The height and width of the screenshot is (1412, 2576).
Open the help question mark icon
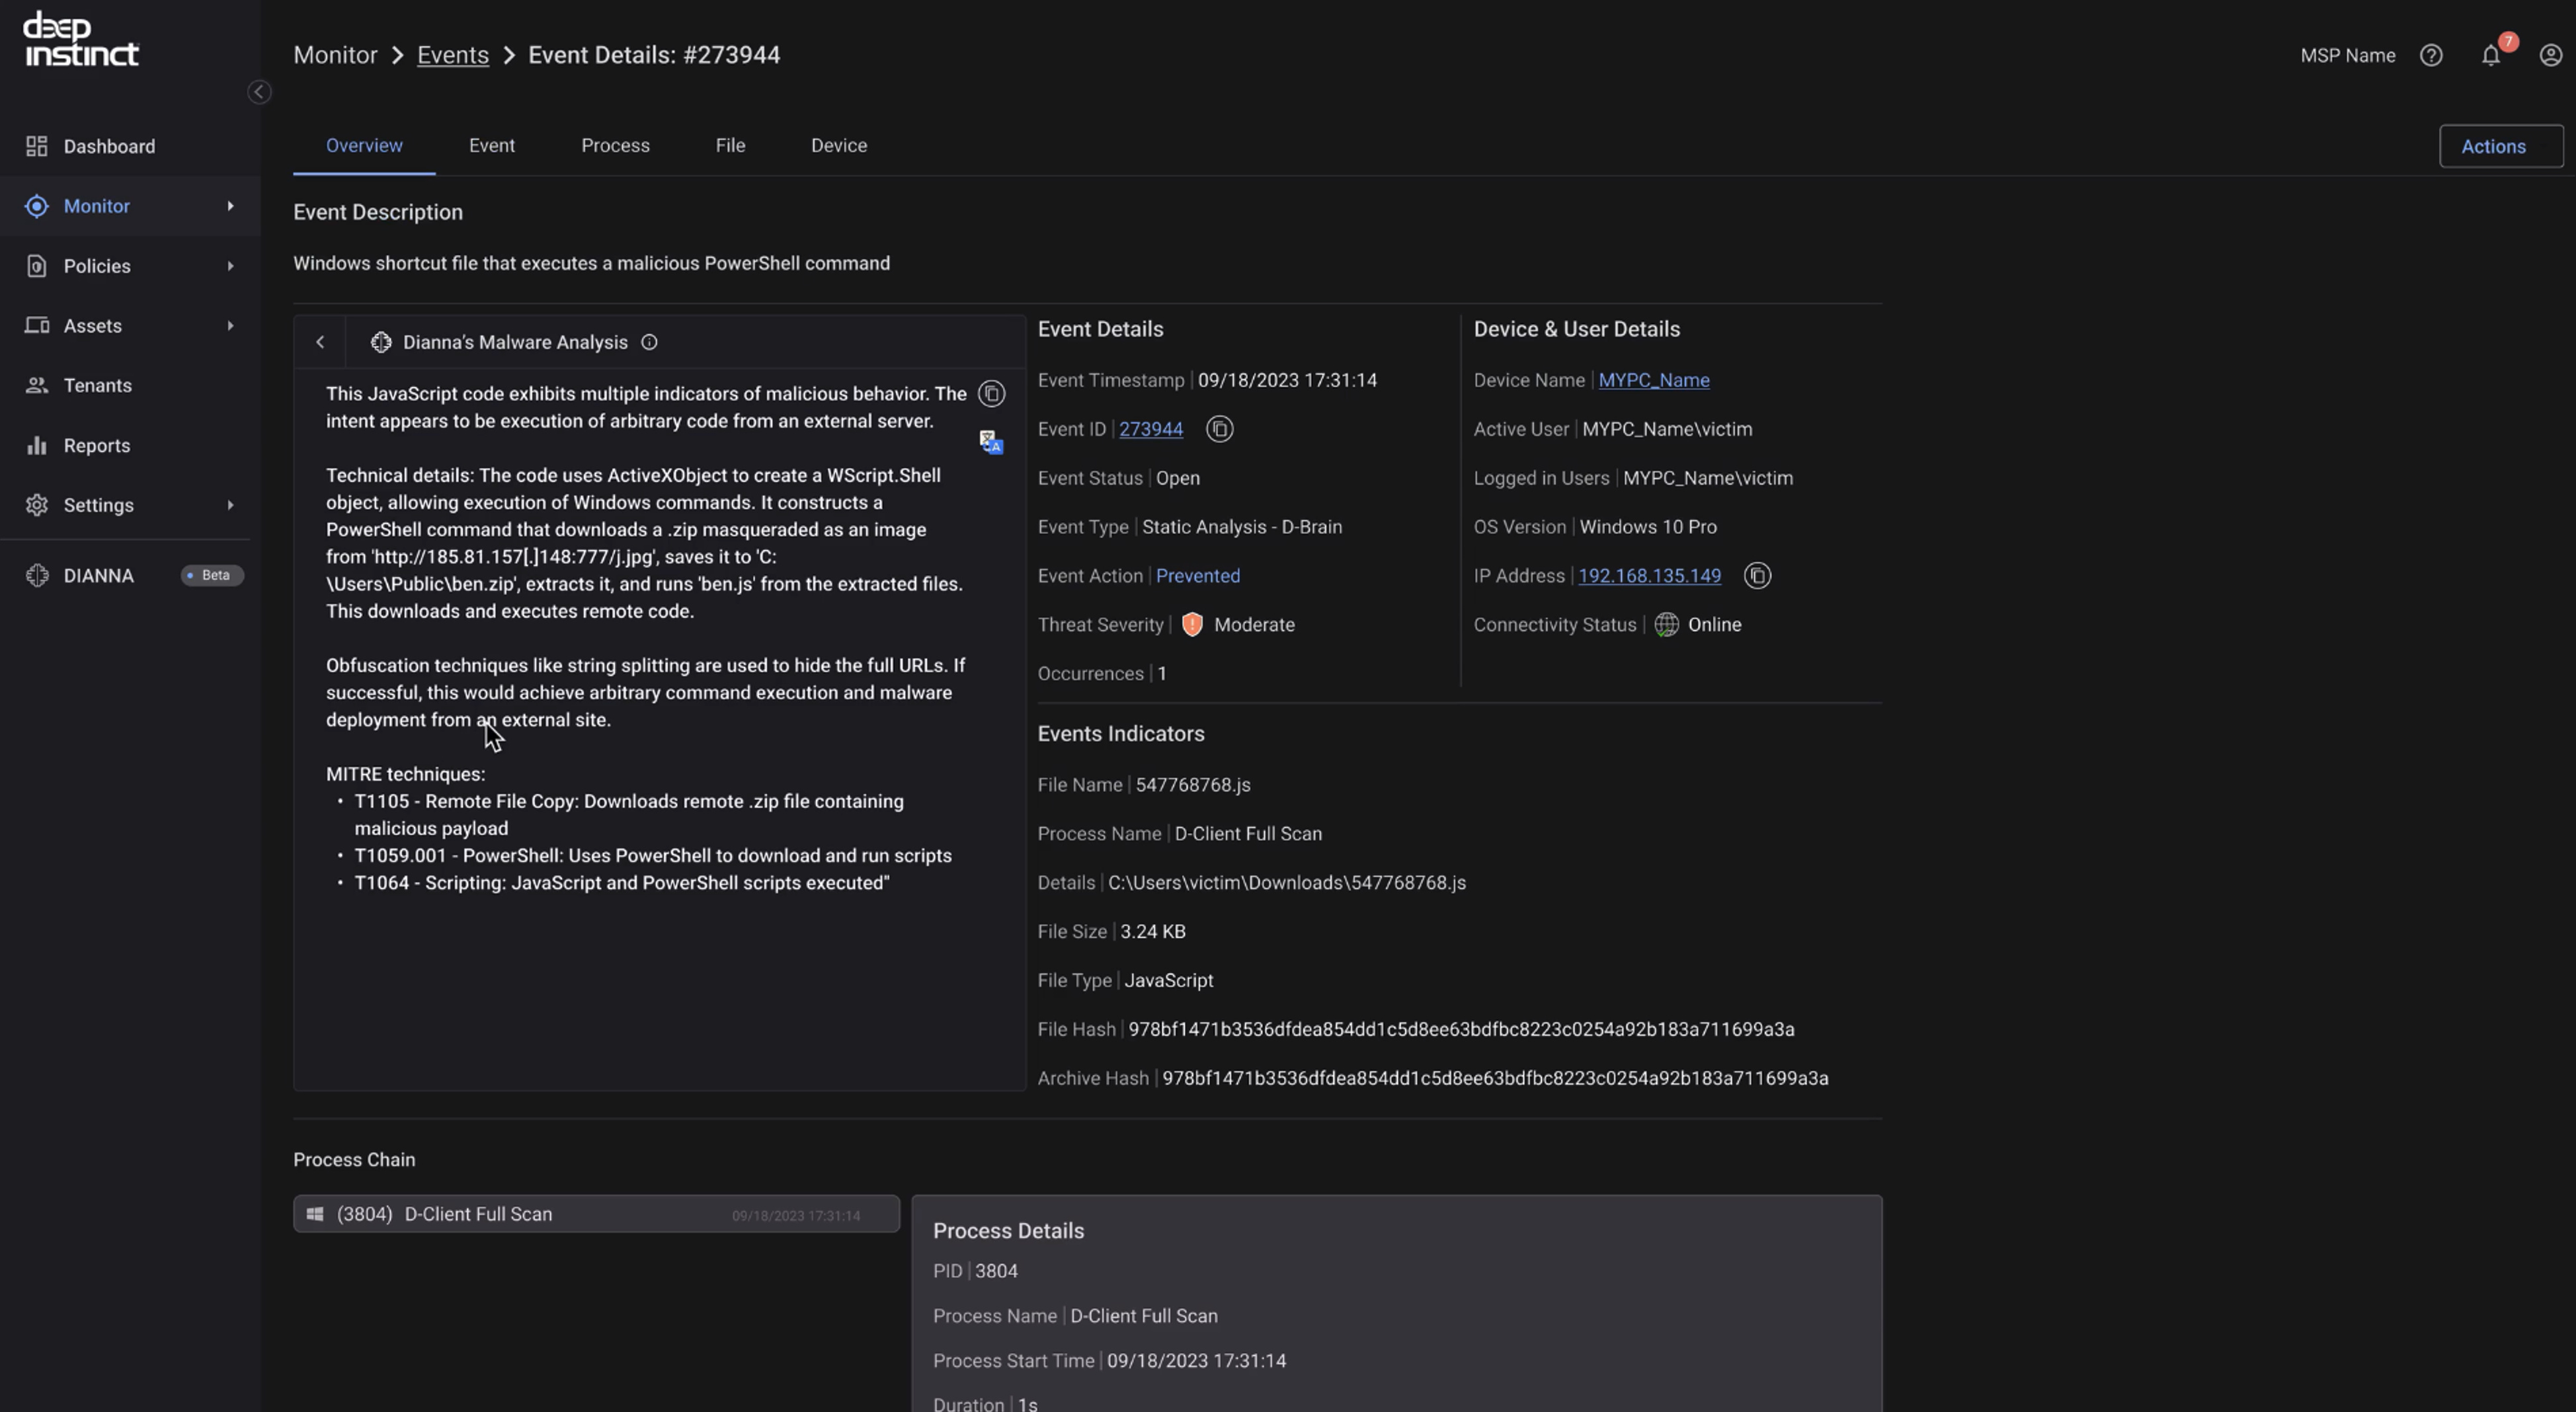click(2431, 56)
